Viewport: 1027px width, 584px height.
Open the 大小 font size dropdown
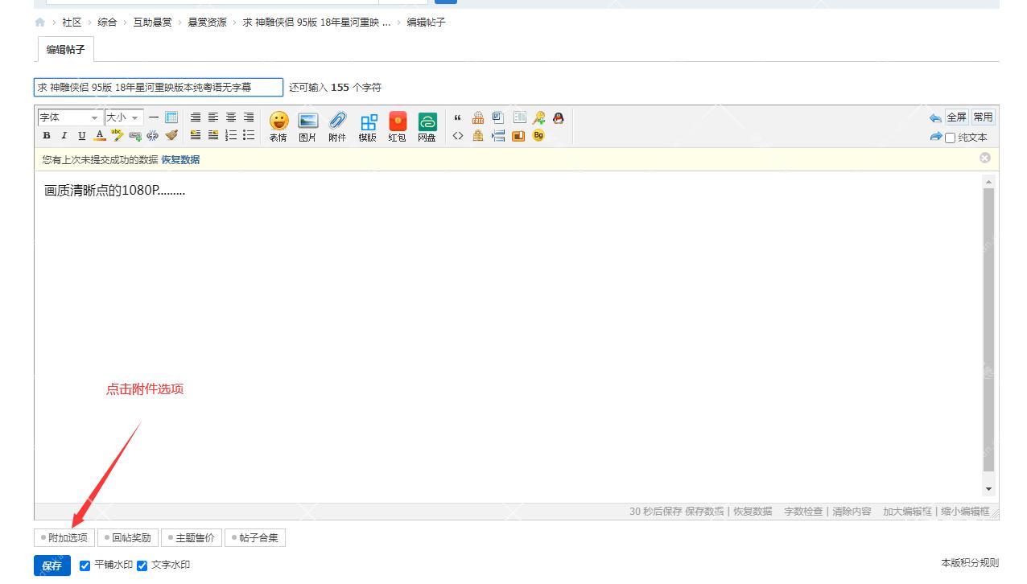(124, 117)
